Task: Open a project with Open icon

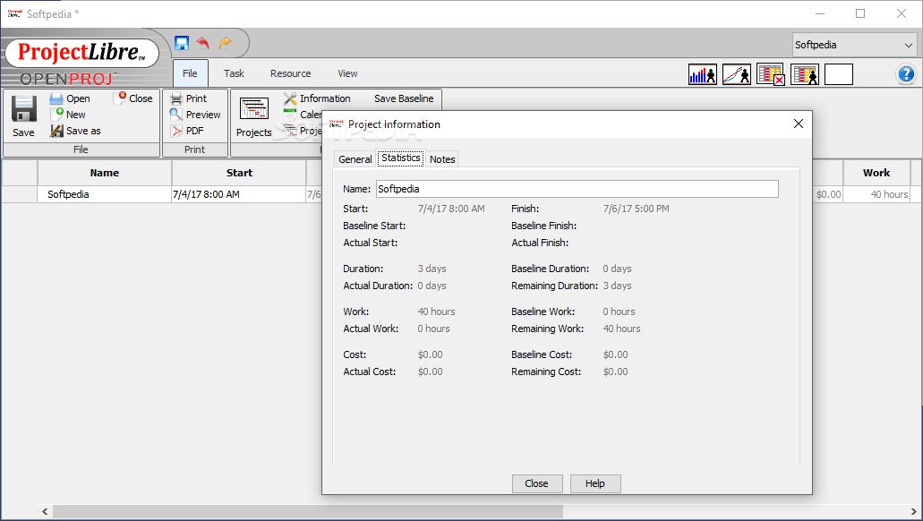Action: tap(70, 98)
